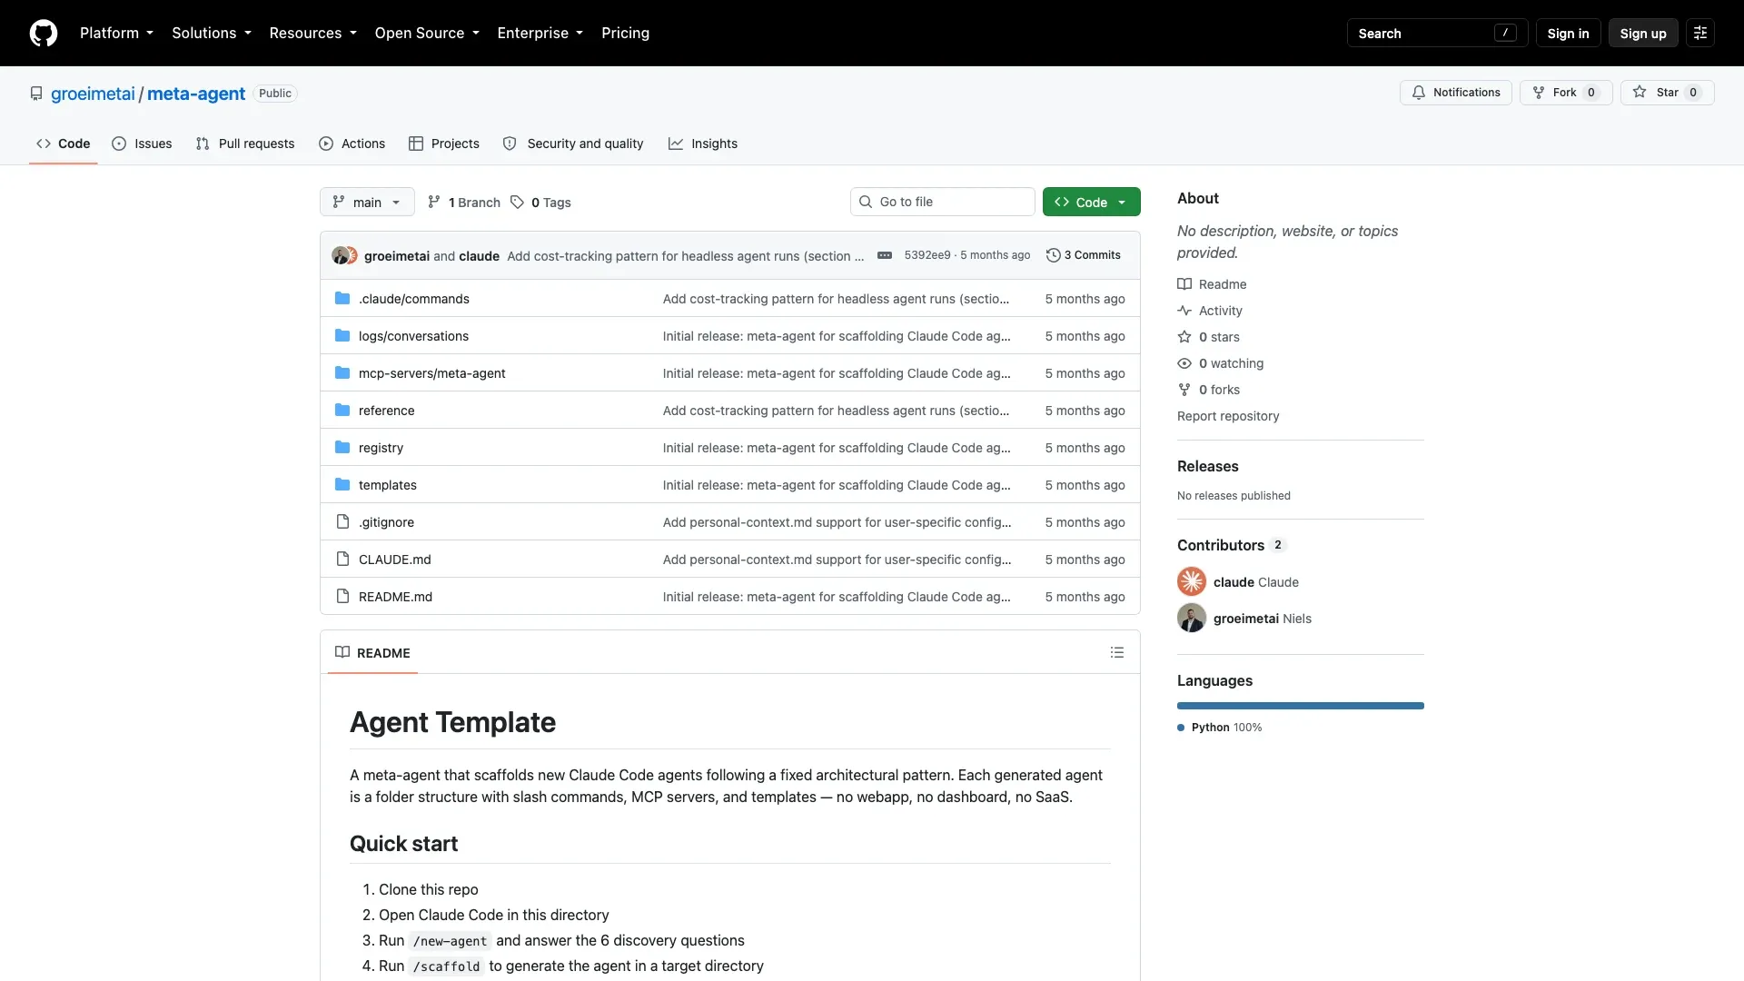Click the commit history clock icon
Image resolution: width=1744 pixels, height=981 pixels.
[1054, 255]
